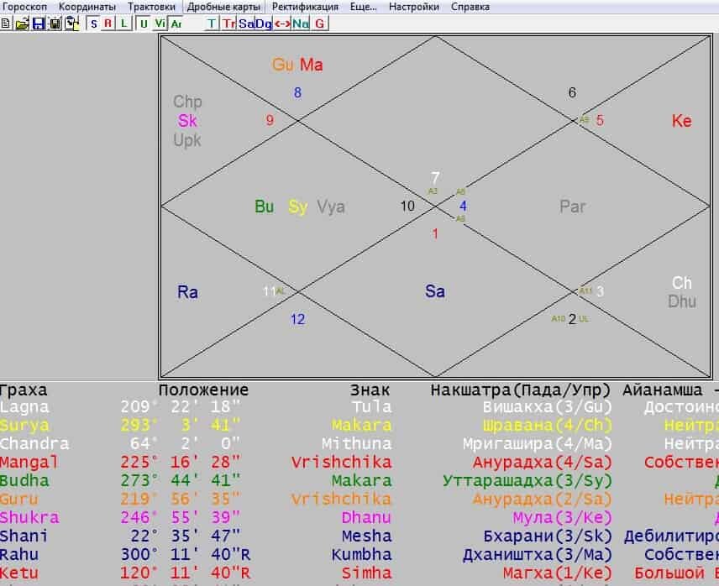Click the blue floppy save icon
The height and width of the screenshot is (586, 719).
[x=39, y=24]
